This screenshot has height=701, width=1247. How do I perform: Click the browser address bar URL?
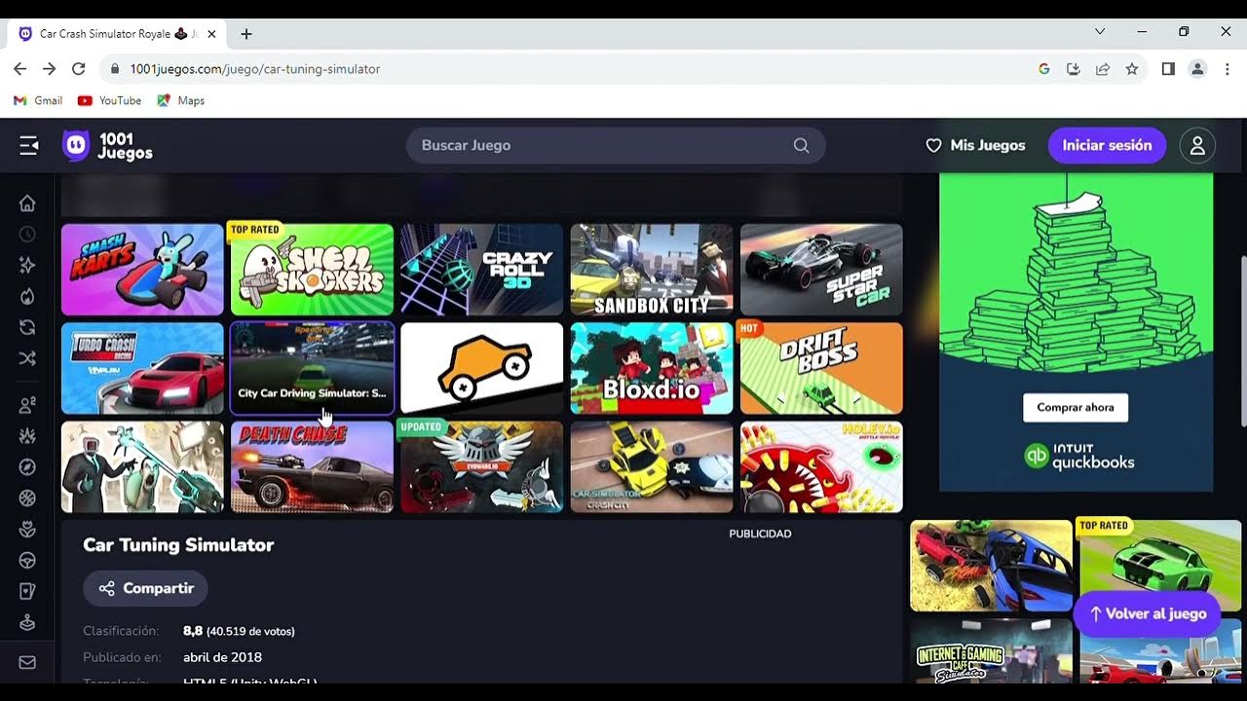(x=254, y=69)
